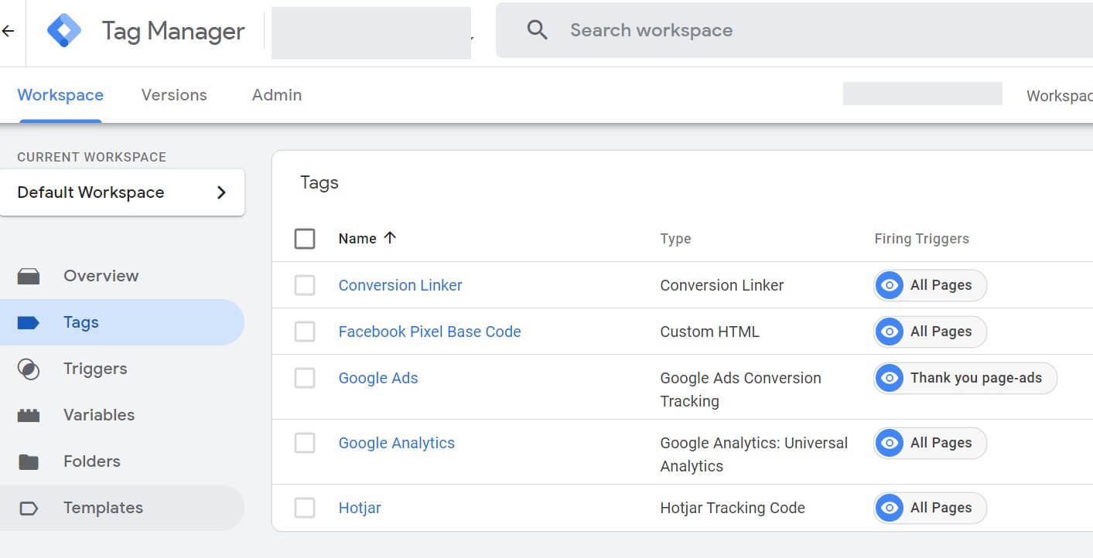Viewport: 1093px width, 558px height.
Task: Open Variables in the sidebar
Action: pyautogui.click(x=122, y=415)
